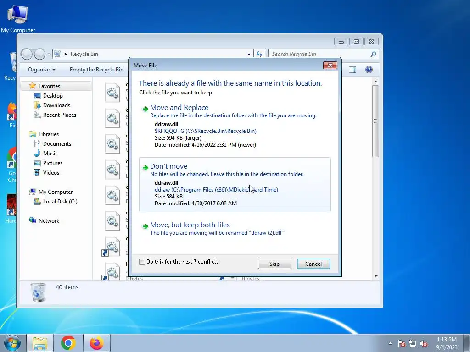Select Recent Places in navigation pane
Image resolution: width=470 pixels, height=352 pixels.
(x=60, y=115)
